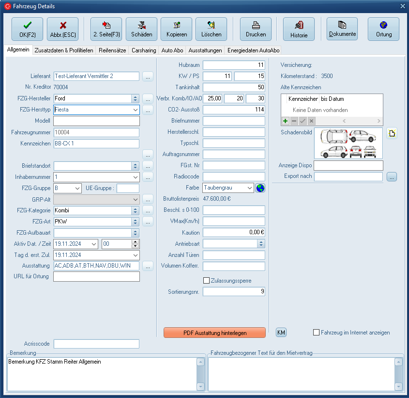The height and width of the screenshot is (398, 409).
Task: Expand the FZG-Herstyp Fiesta dropdown
Action: (135, 110)
